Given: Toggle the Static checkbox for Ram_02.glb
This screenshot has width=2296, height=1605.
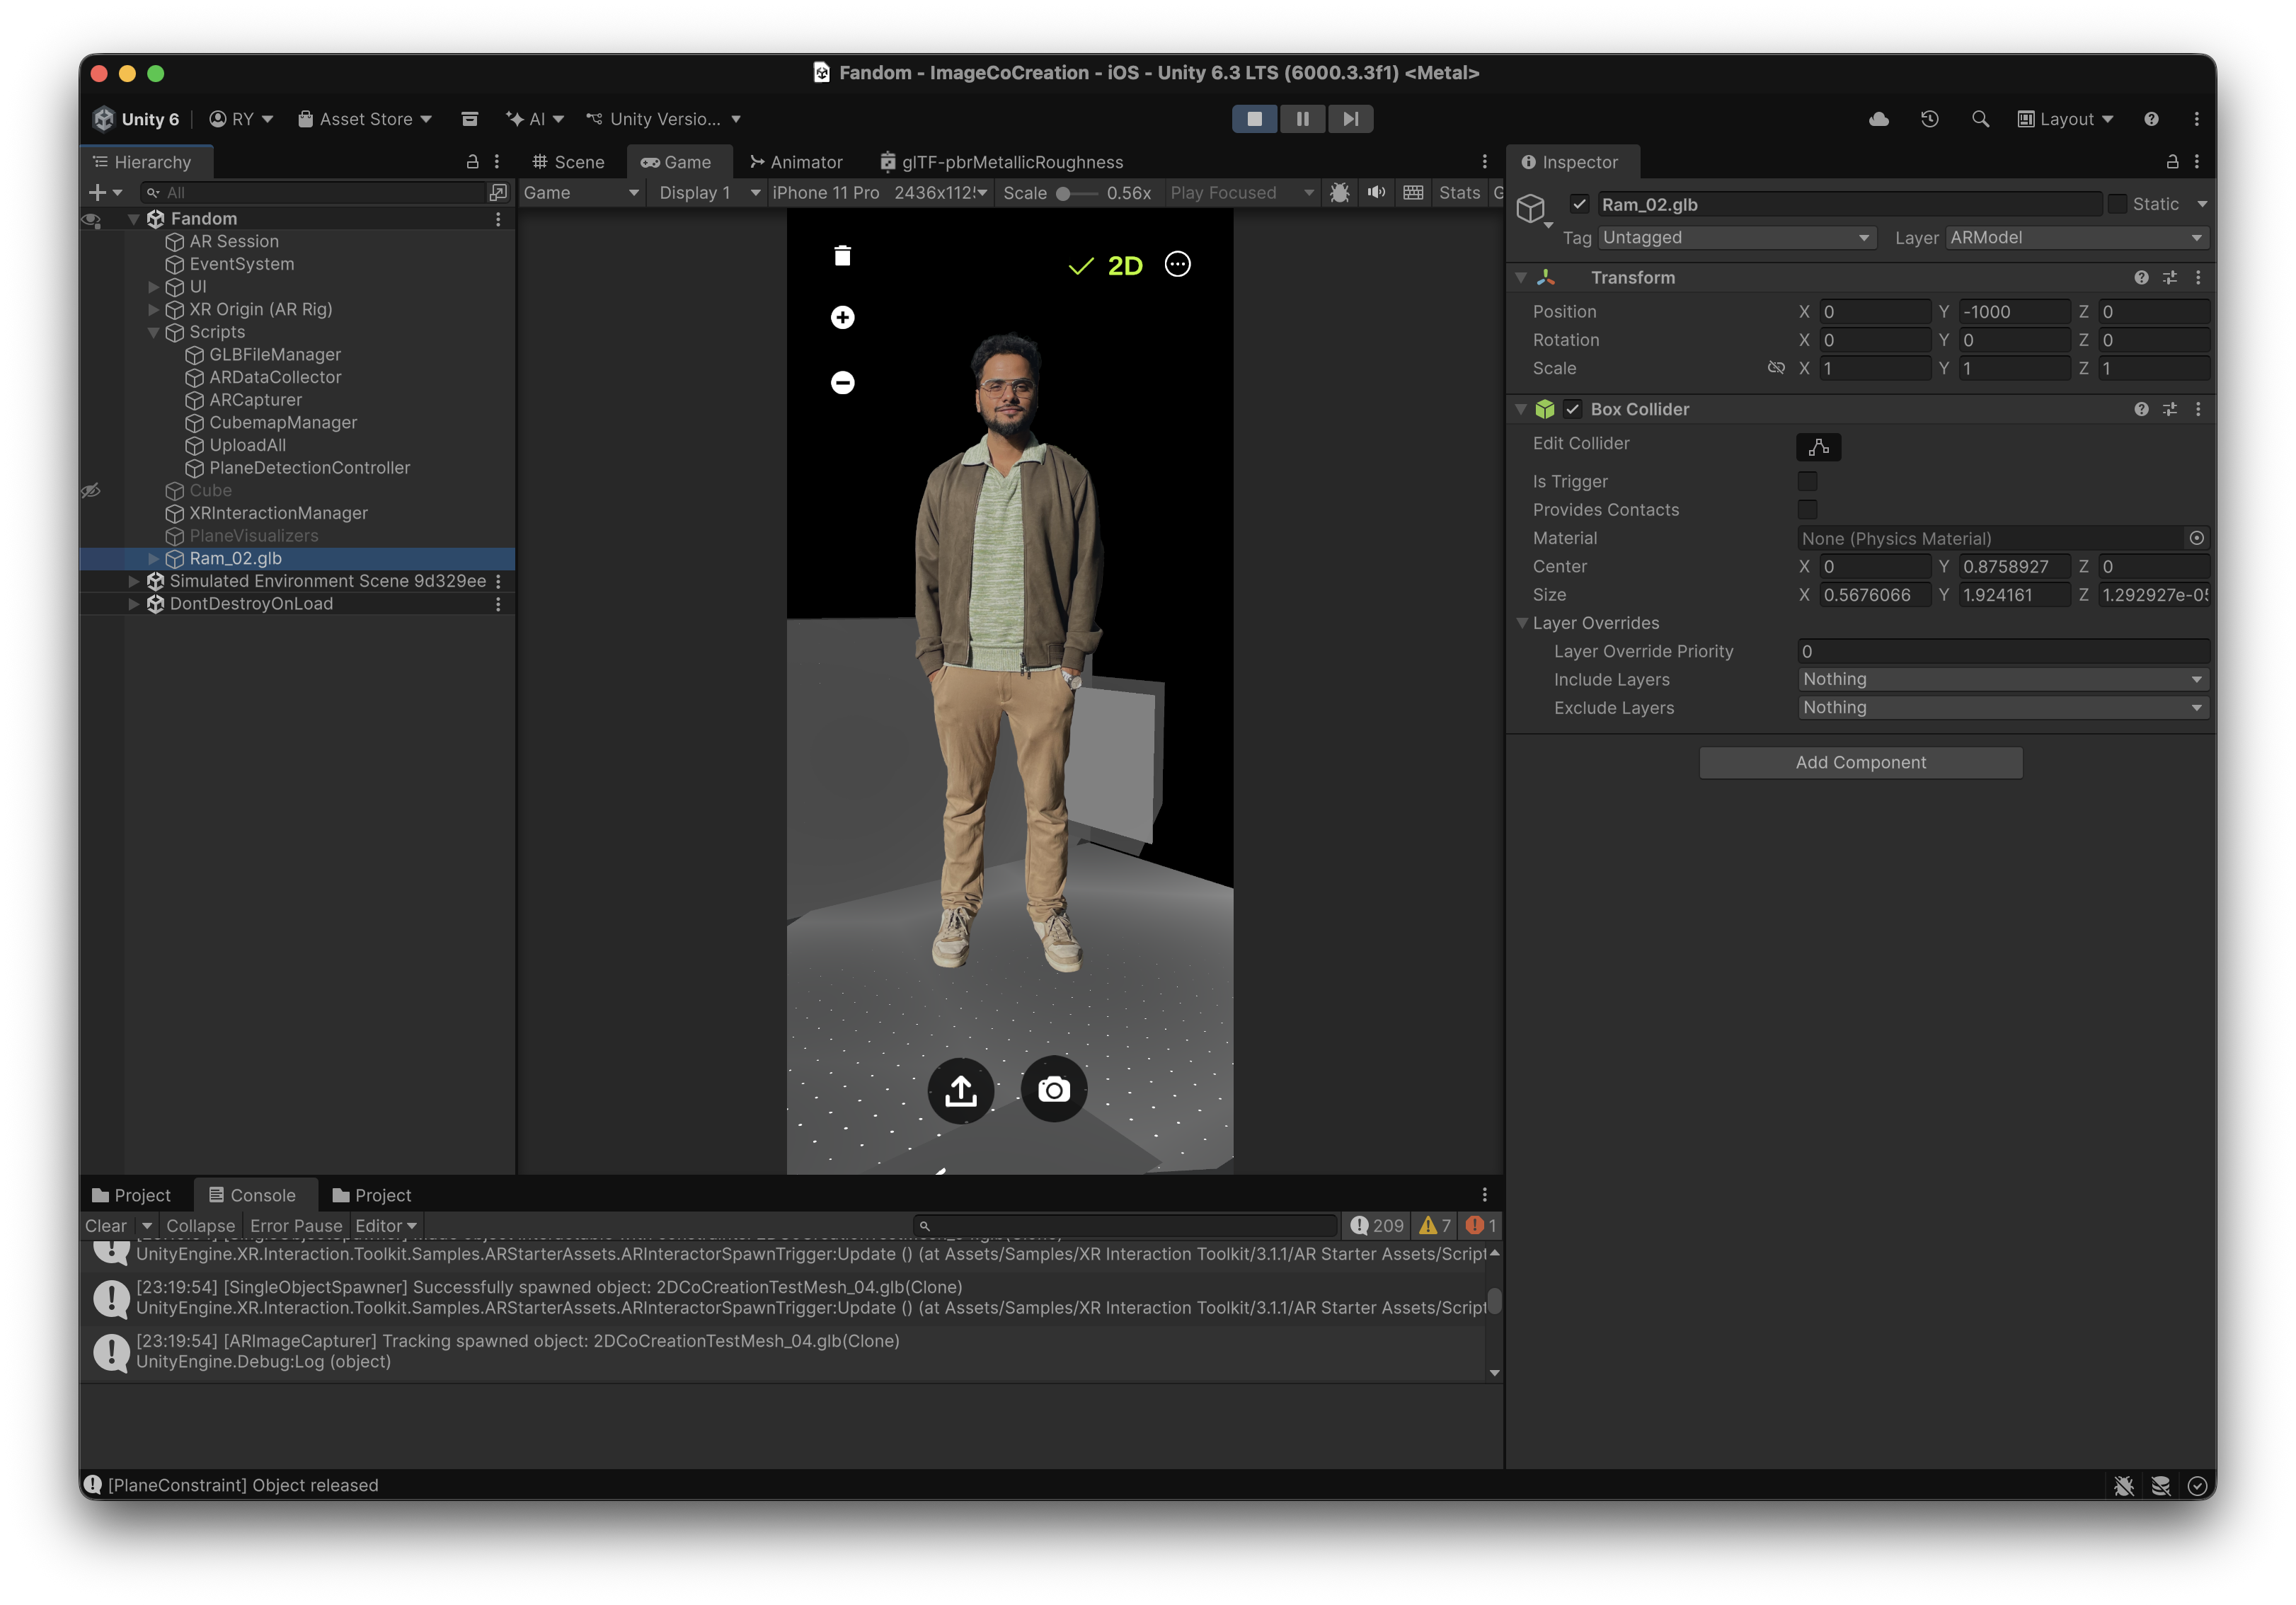Looking at the screenshot, I should [2117, 204].
